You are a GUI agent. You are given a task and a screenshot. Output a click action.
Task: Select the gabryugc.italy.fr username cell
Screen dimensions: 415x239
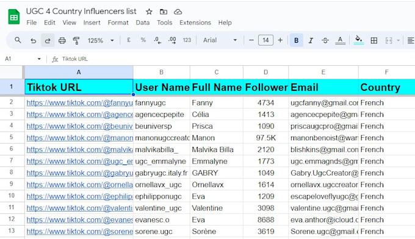pyautogui.click(x=162, y=173)
